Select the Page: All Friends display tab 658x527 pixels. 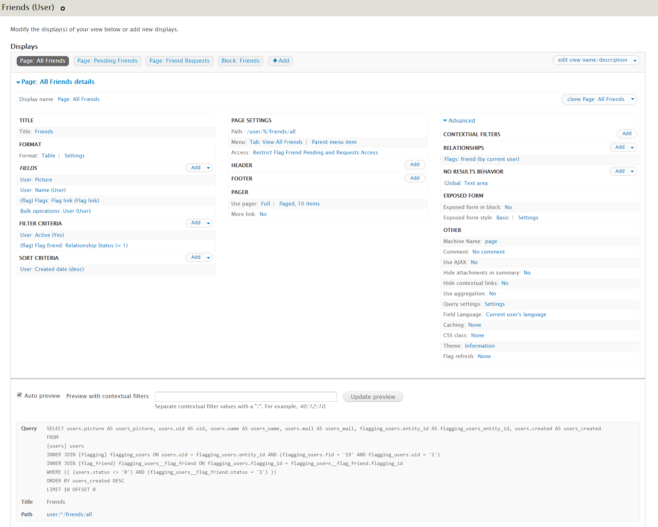coord(43,61)
